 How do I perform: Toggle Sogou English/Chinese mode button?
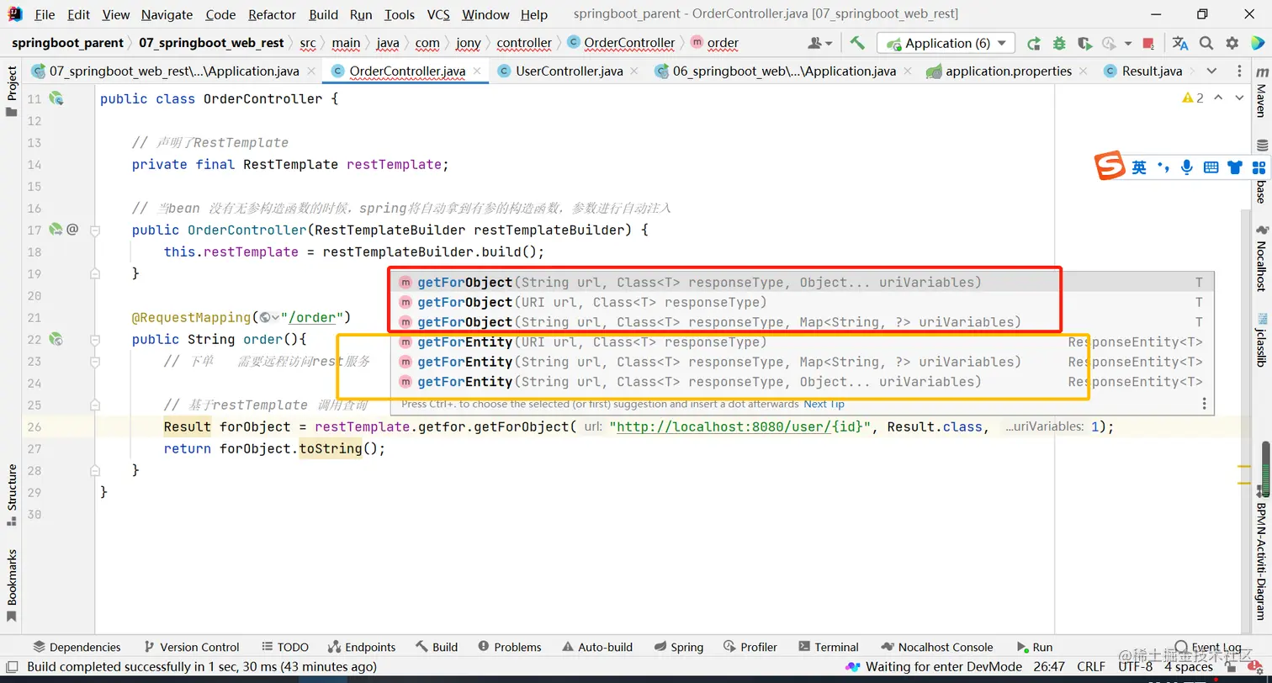pyautogui.click(x=1139, y=167)
